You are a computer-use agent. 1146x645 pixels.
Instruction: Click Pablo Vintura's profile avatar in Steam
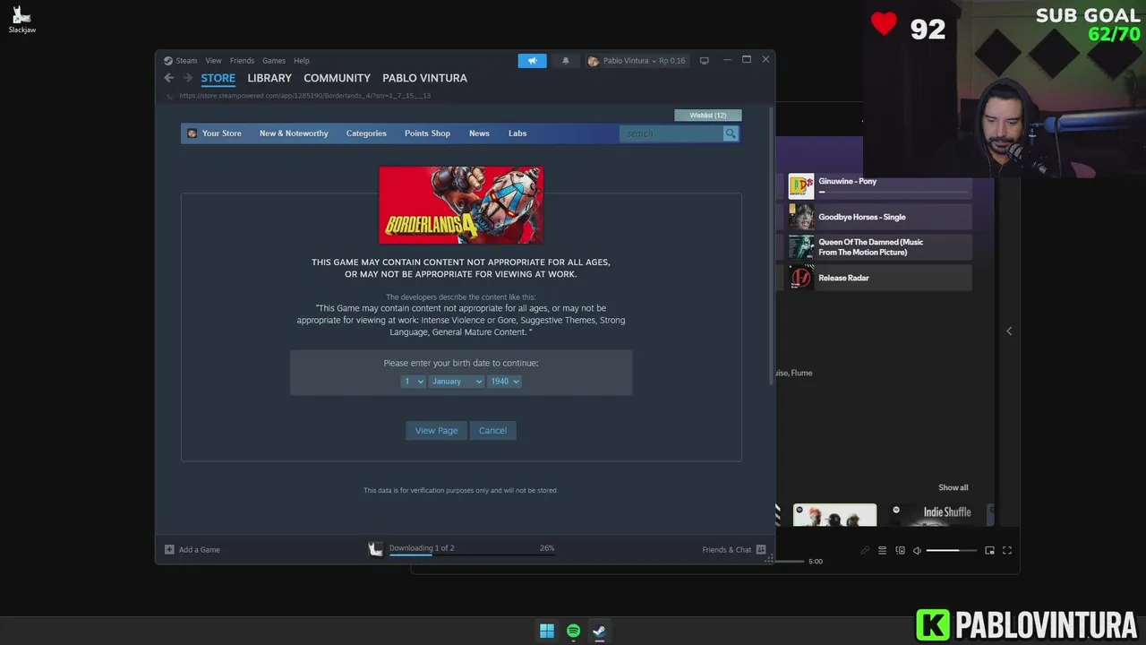(593, 61)
